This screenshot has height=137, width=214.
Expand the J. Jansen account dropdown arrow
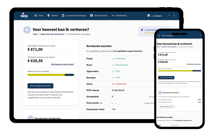pos(169,15)
